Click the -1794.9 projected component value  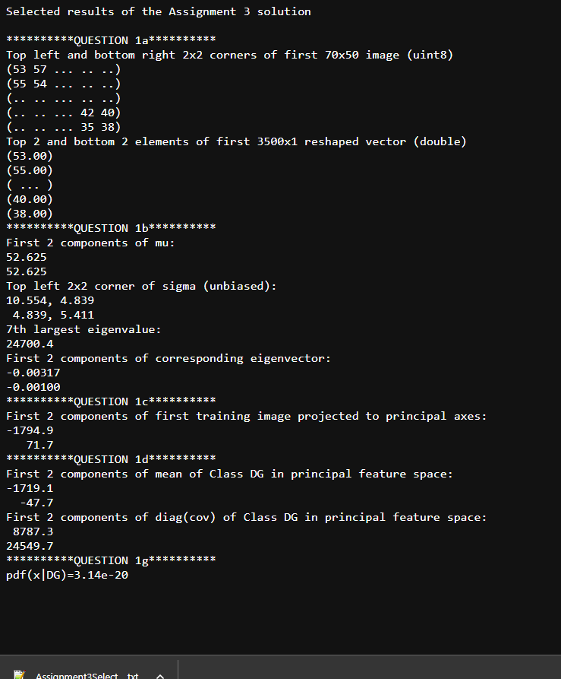(30, 430)
